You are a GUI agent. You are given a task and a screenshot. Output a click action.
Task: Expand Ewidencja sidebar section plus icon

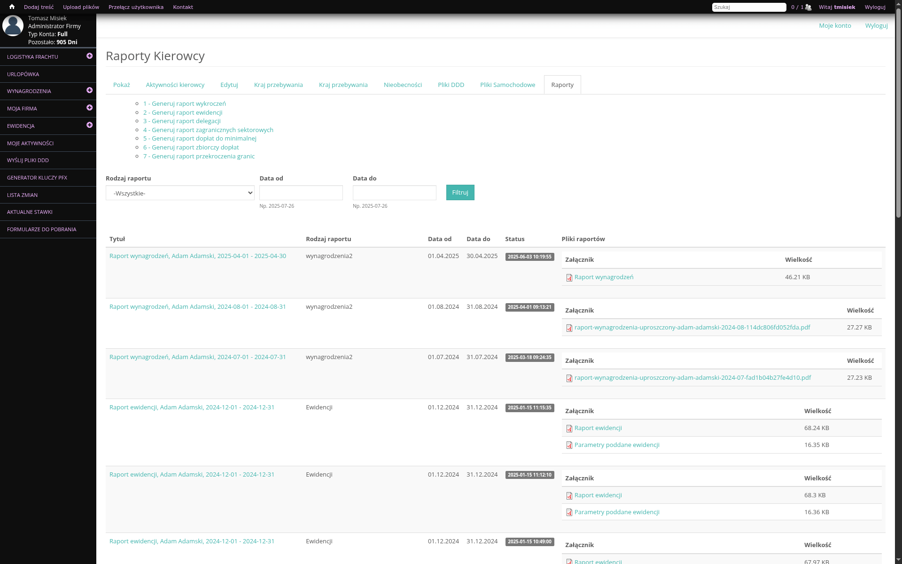coord(89,125)
